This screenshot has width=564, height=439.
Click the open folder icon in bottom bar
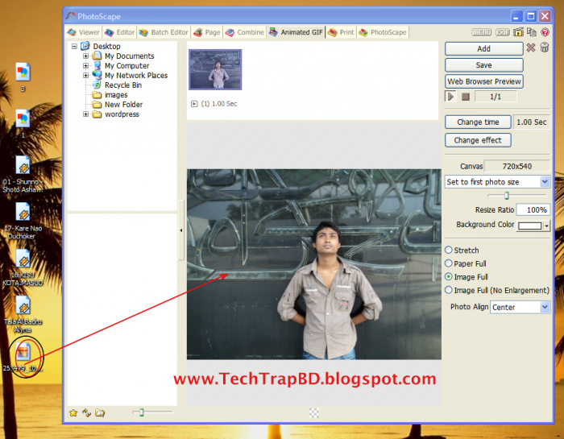point(100,412)
